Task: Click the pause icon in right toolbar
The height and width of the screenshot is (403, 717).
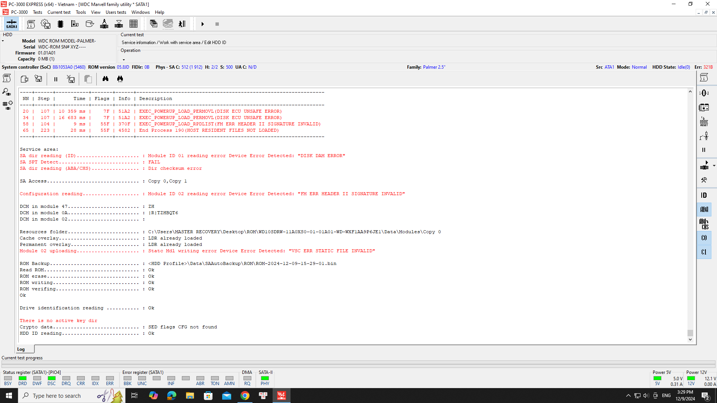Action: pos(704,150)
